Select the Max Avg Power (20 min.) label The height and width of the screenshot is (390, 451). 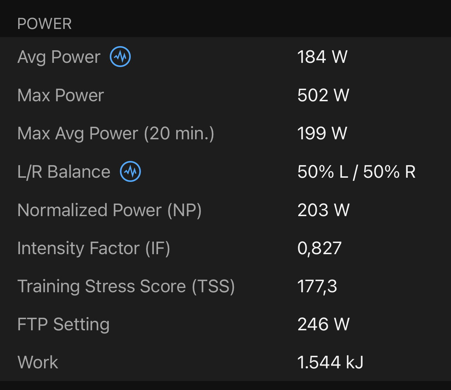(x=116, y=133)
